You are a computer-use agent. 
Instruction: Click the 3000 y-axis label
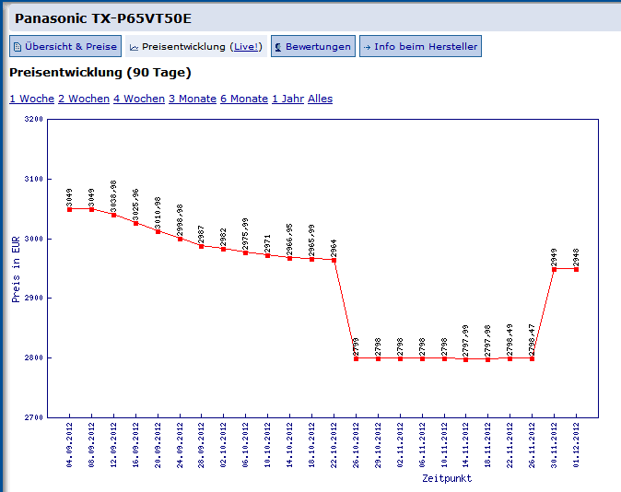(x=34, y=239)
